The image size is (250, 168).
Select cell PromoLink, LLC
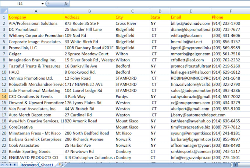[x=36, y=48]
